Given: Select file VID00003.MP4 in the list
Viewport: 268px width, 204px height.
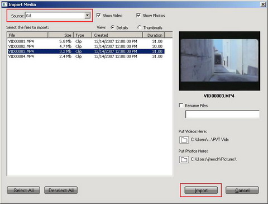Looking at the screenshot, I should pyautogui.click(x=21, y=51).
